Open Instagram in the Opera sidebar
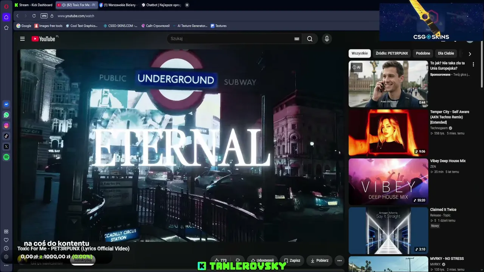Image resolution: width=484 pixels, height=272 pixels. (x=6, y=125)
